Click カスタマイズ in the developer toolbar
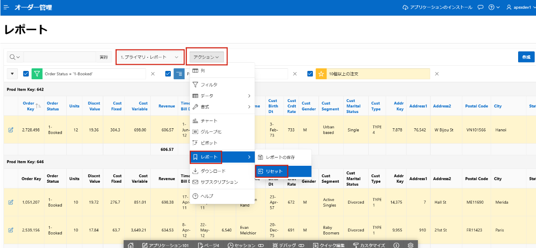This screenshot has width=536, height=248. pos(369,245)
